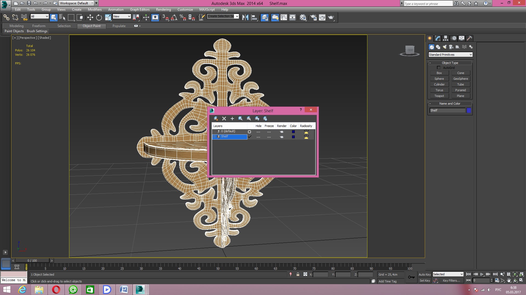Viewport: 526px width, 295px height.
Task: Open the Modifiers menu
Action: [x=95, y=9]
